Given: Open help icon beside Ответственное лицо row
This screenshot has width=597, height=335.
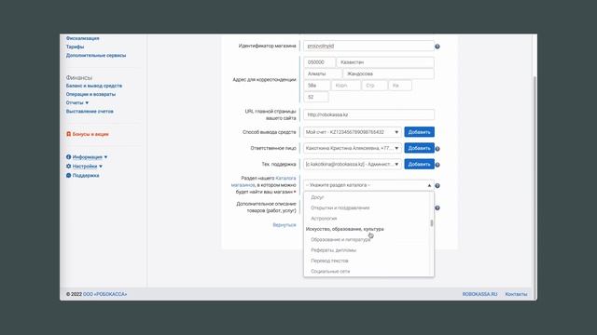Looking at the screenshot, I should pyautogui.click(x=437, y=149).
